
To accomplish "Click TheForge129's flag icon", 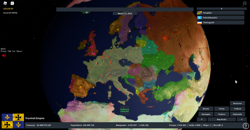I will [199, 22].
